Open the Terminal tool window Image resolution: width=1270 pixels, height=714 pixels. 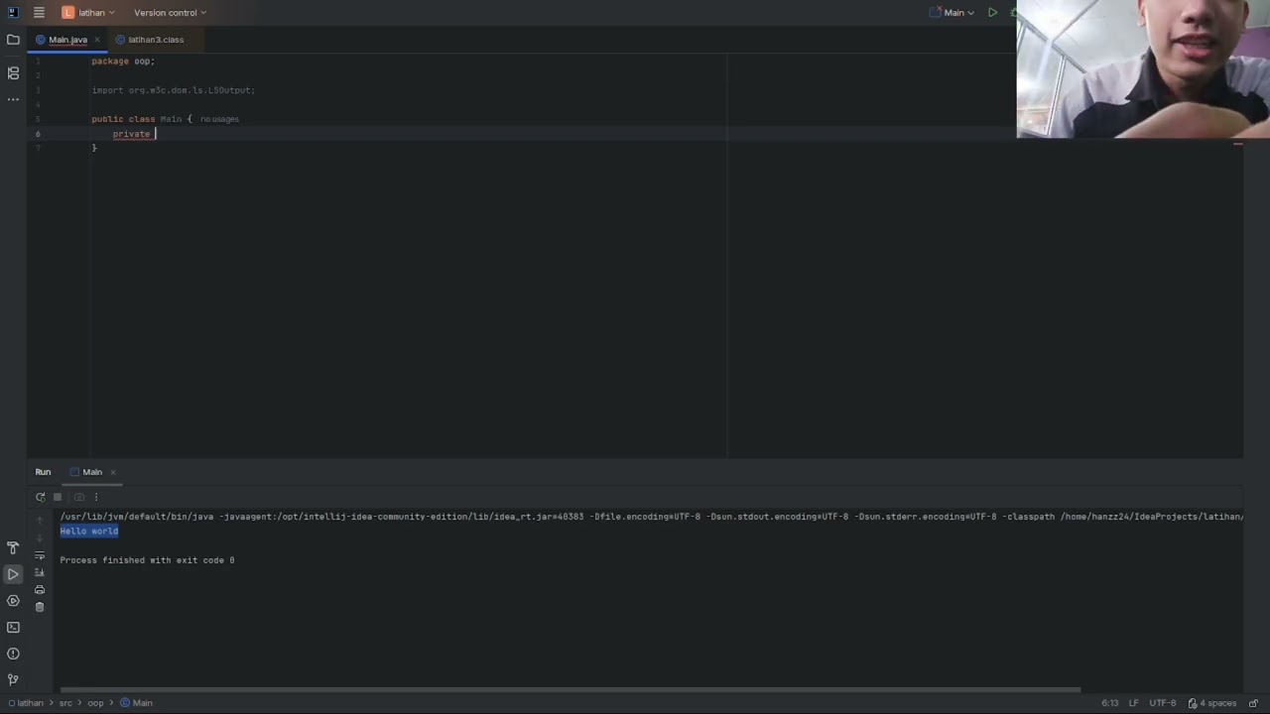pyautogui.click(x=13, y=627)
